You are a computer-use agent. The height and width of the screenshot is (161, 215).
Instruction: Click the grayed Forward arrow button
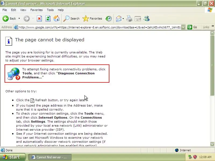26,19
